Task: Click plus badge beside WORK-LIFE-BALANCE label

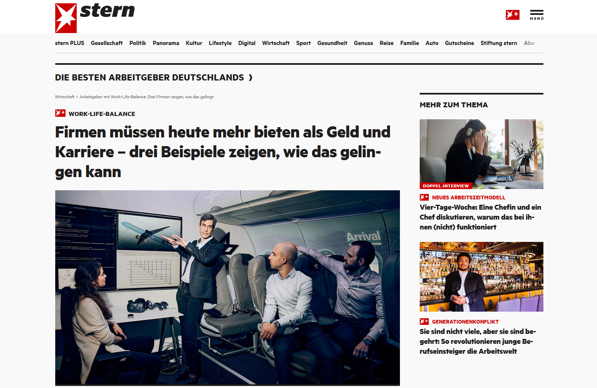Action: click(60, 113)
